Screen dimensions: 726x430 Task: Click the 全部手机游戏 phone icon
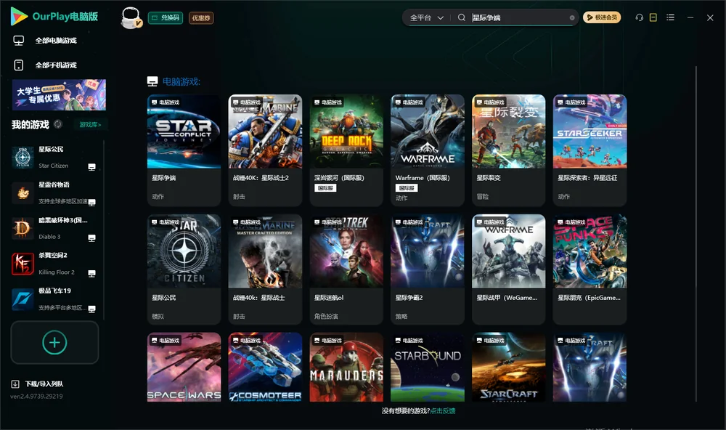(19, 65)
